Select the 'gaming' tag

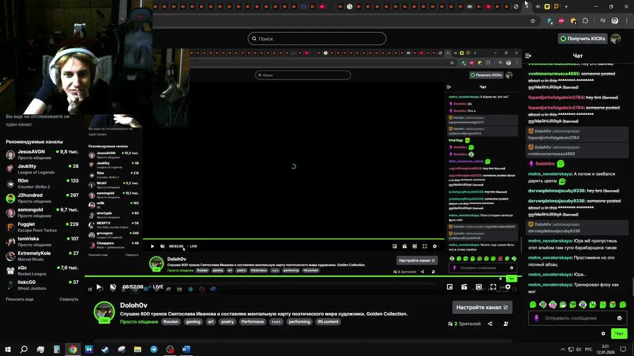coord(193,322)
